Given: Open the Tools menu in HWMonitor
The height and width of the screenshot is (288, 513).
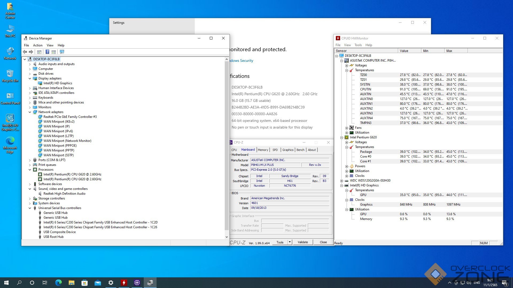Looking at the screenshot, I should (358, 45).
